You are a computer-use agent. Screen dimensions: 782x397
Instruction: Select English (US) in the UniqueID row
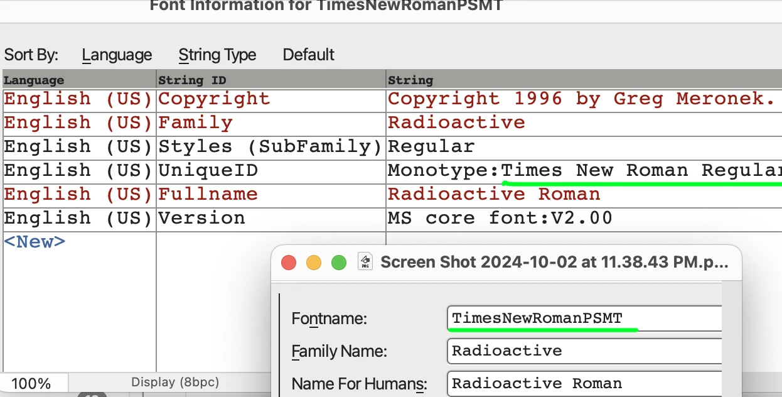(79, 170)
